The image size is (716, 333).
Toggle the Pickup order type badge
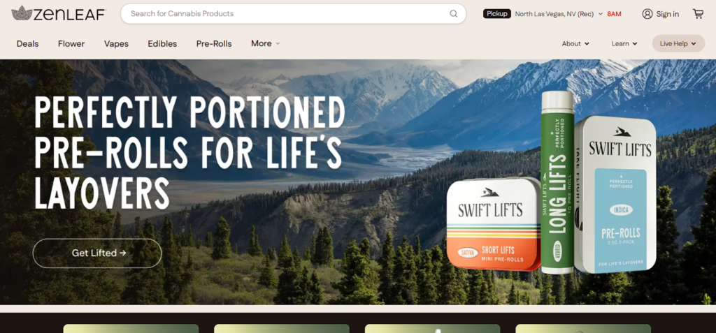point(497,14)
